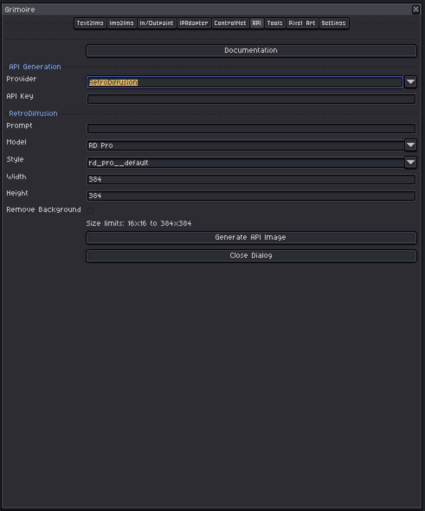Click Generate API Image button

251,238
